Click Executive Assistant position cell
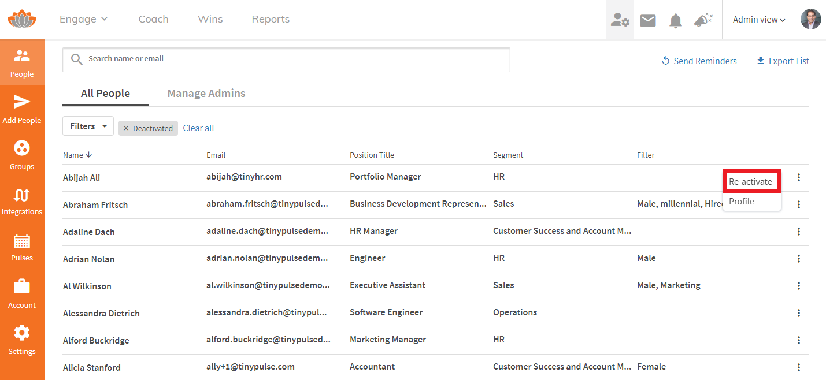This screenshot has width=826, height=380. 387,285
